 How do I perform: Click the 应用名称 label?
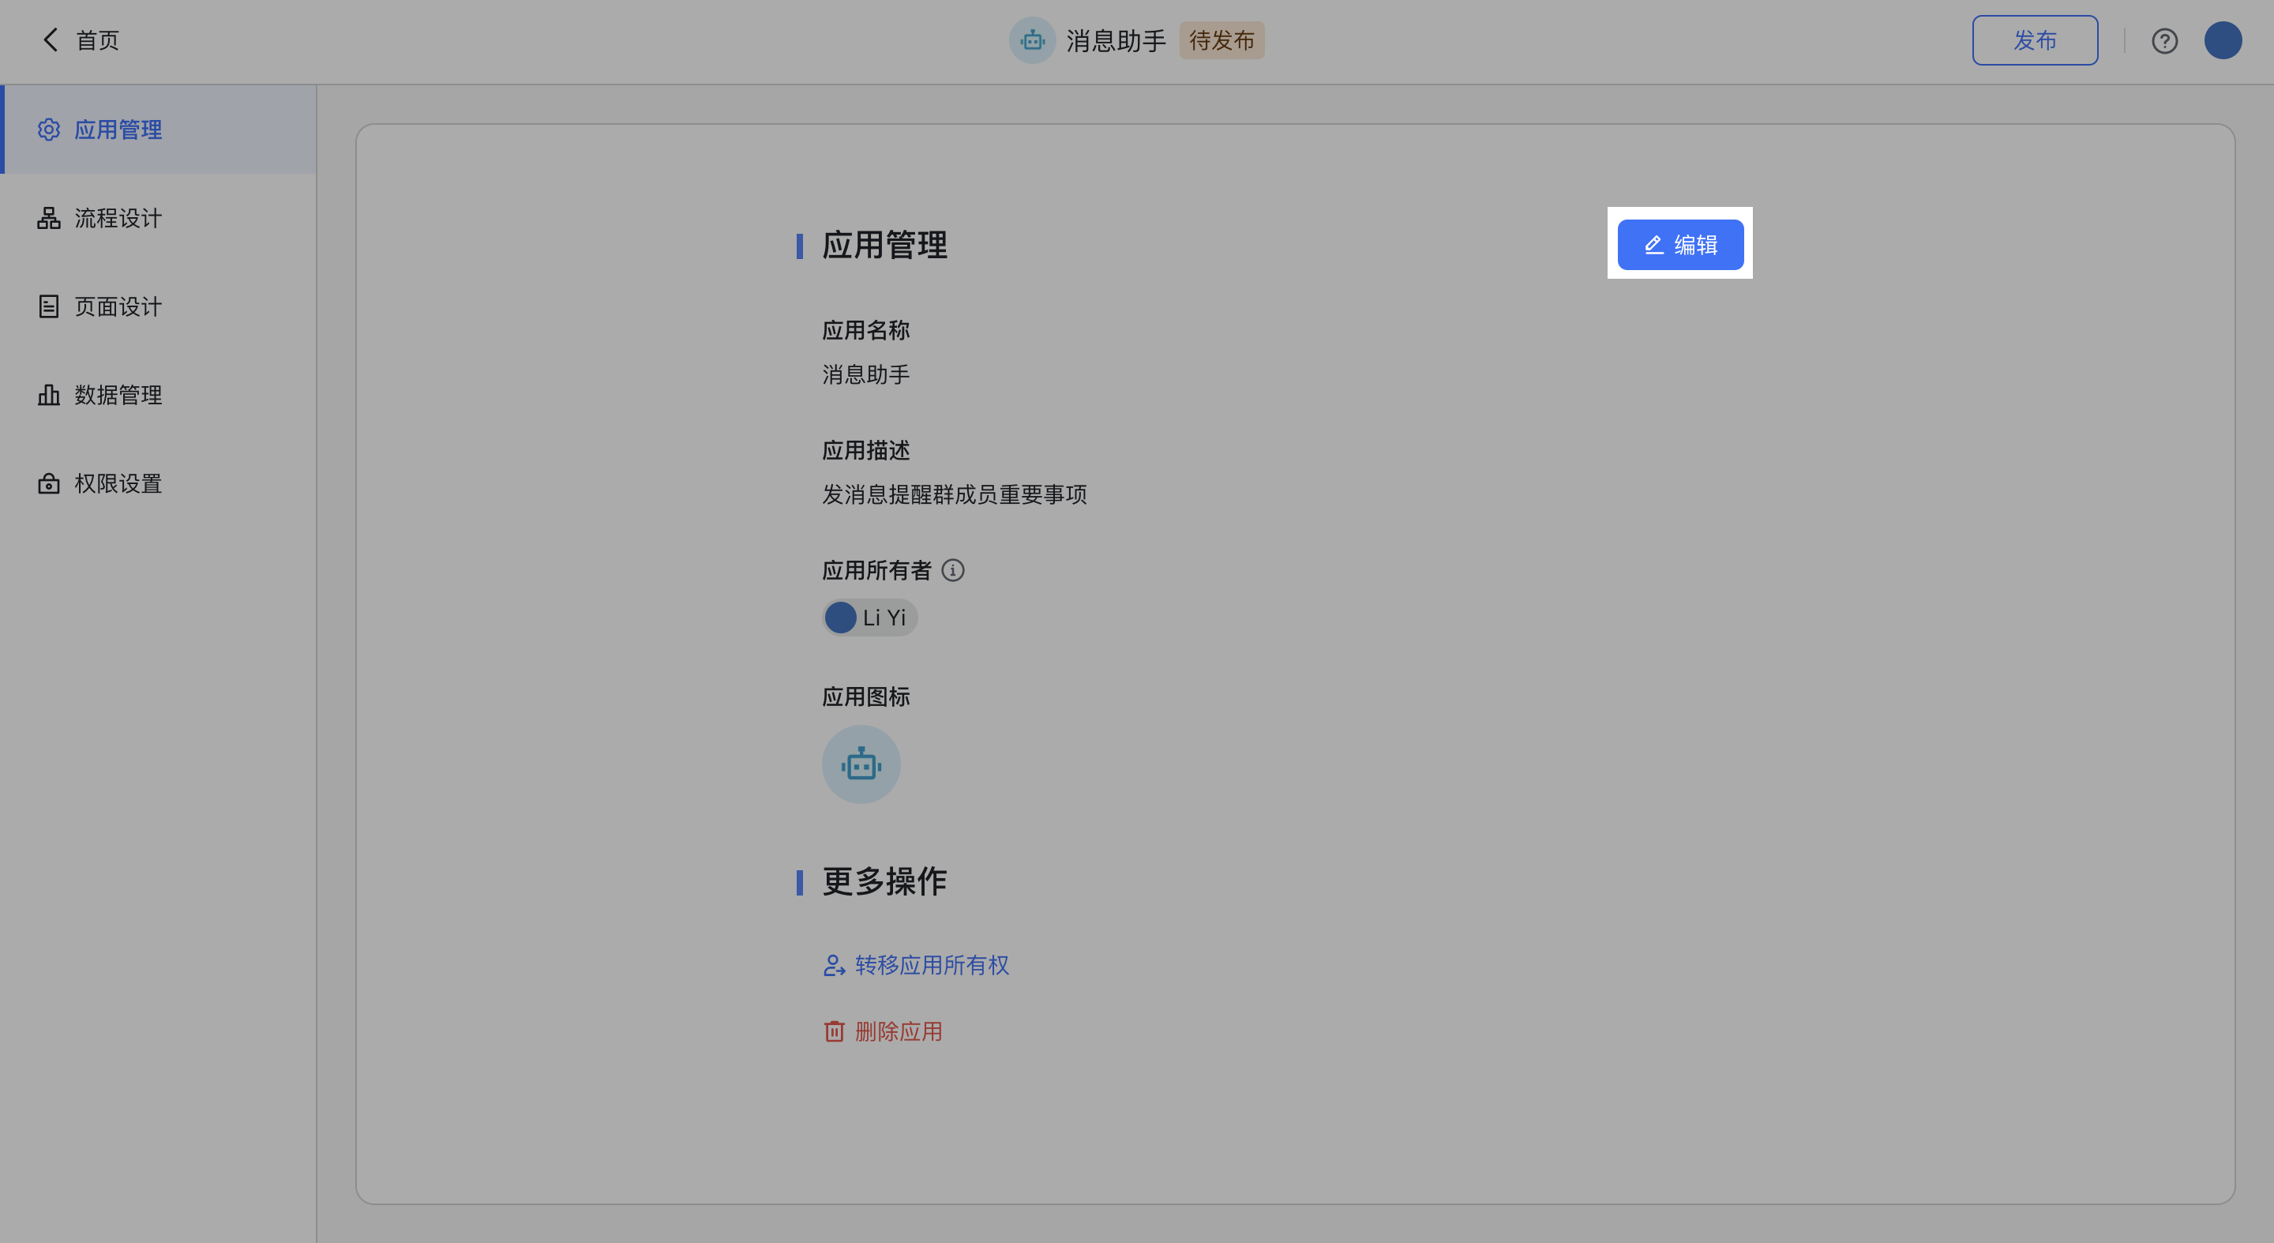(x=866, y=330)
